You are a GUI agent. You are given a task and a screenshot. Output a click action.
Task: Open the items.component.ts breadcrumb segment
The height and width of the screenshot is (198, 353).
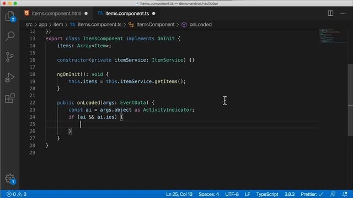99,24
